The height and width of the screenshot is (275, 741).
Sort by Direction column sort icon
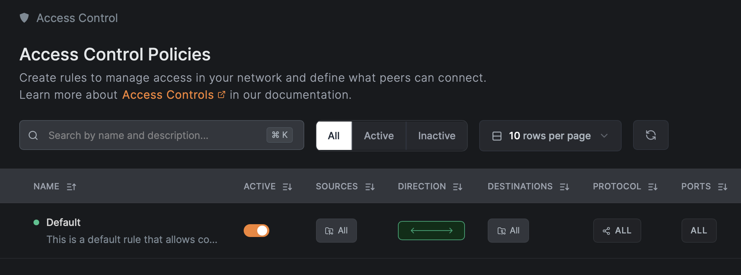click(x=457, y=187)
